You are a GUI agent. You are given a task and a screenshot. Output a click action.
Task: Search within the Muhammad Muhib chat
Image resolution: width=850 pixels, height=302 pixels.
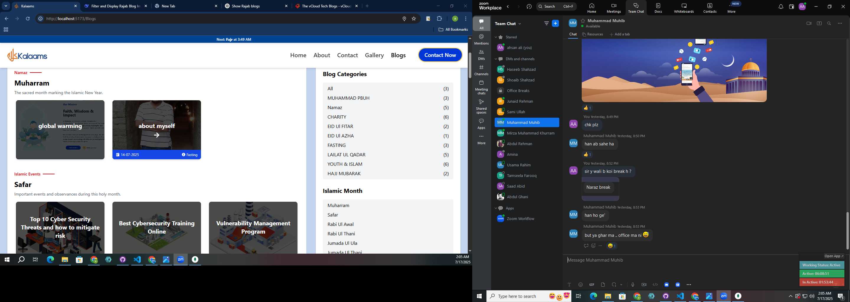click(829, 23)
